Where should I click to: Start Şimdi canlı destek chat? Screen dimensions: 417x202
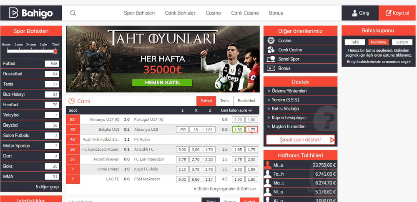tap(300, 140)
